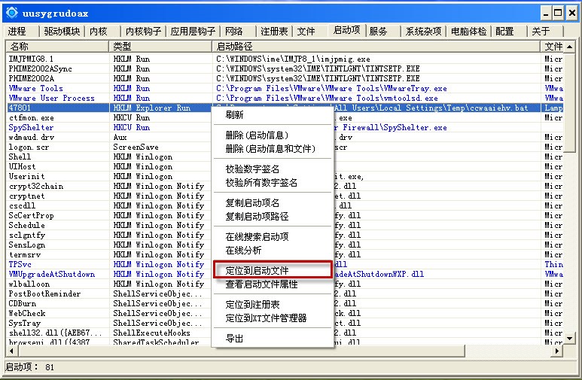Viewport: 582px width, 380px height.
Task: Sort by the 启动路径 column header
Action: [x=376, y=47]
